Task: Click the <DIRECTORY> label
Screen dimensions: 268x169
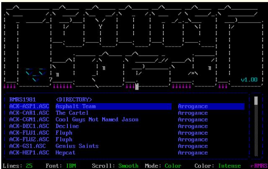Action: (x=73, y=100)
